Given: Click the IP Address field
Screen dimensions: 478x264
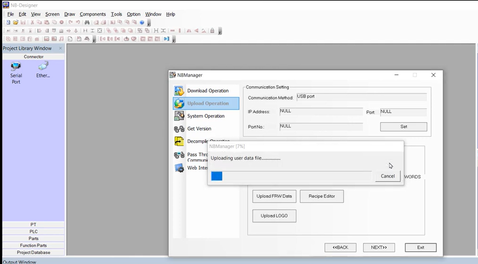Looking at the screenshot, I should tap(321, 112).
